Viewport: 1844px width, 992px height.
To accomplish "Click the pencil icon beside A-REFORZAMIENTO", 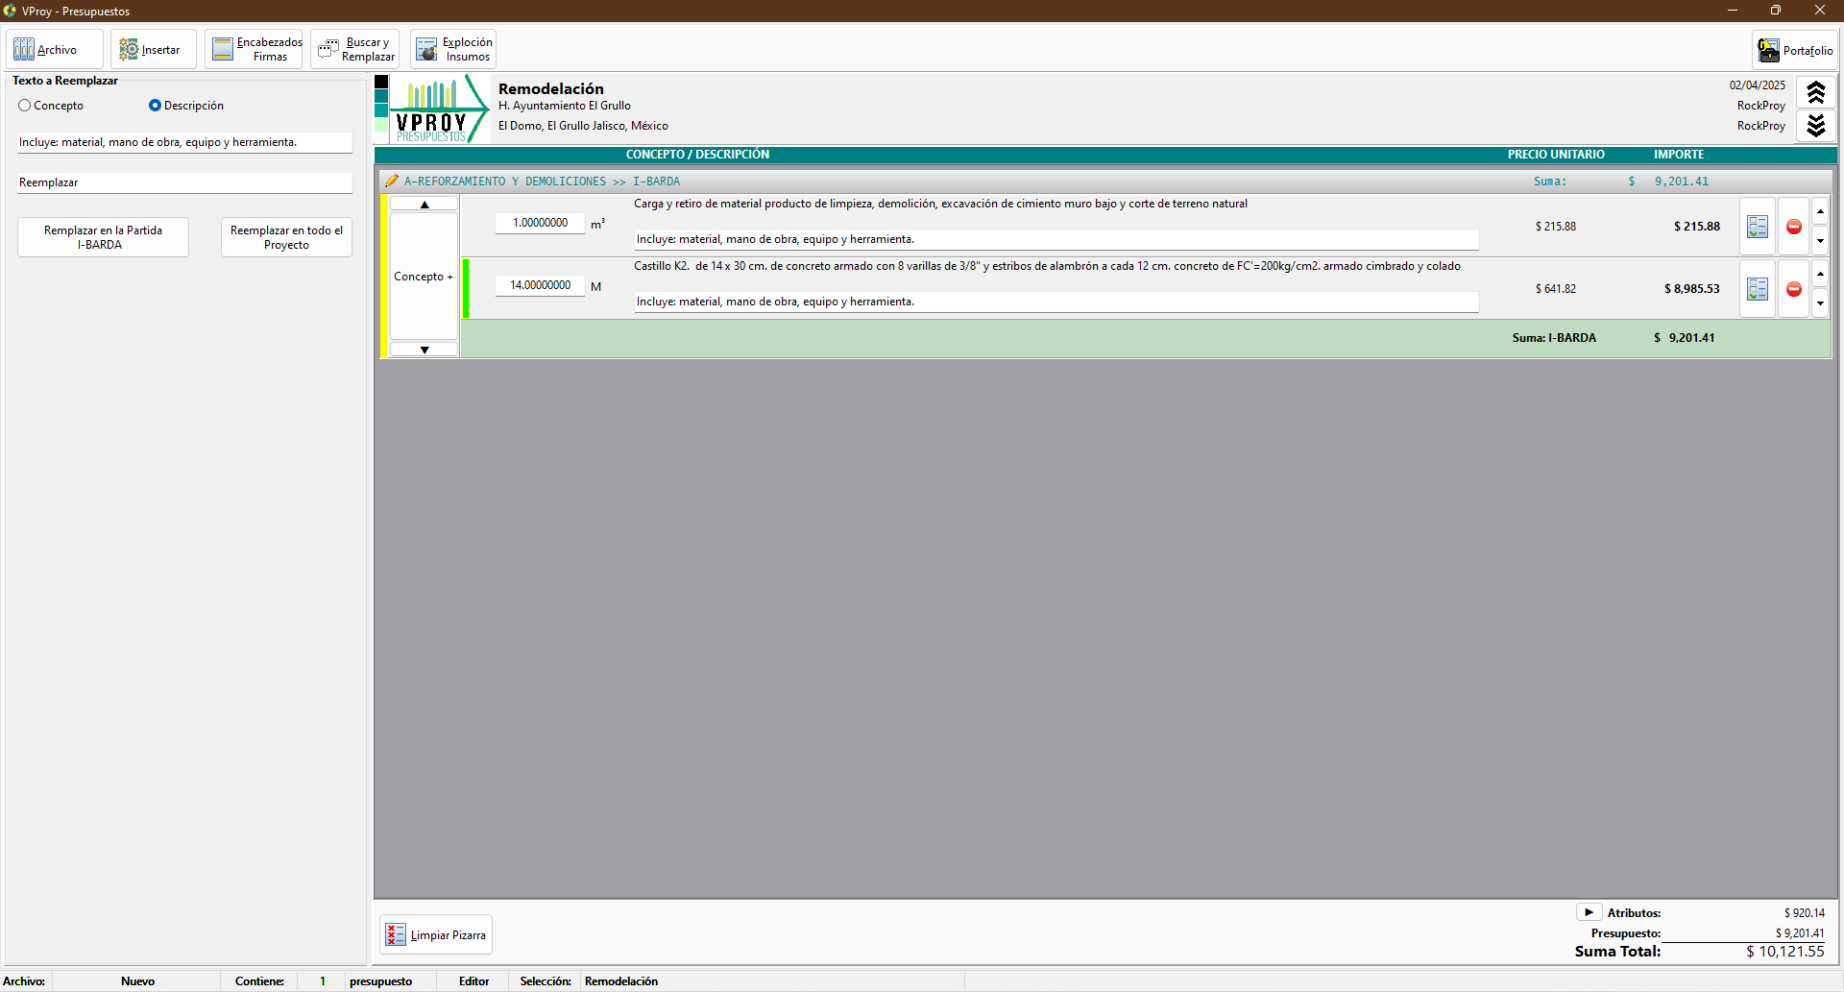I will tap(391, 181).
